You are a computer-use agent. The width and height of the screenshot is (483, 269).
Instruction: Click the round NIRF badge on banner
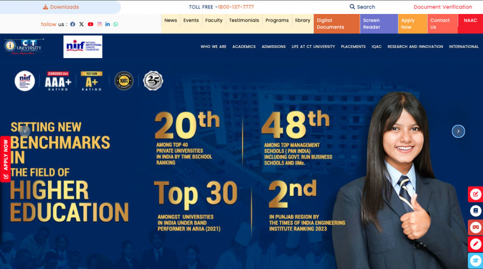(x=25, y=81)
